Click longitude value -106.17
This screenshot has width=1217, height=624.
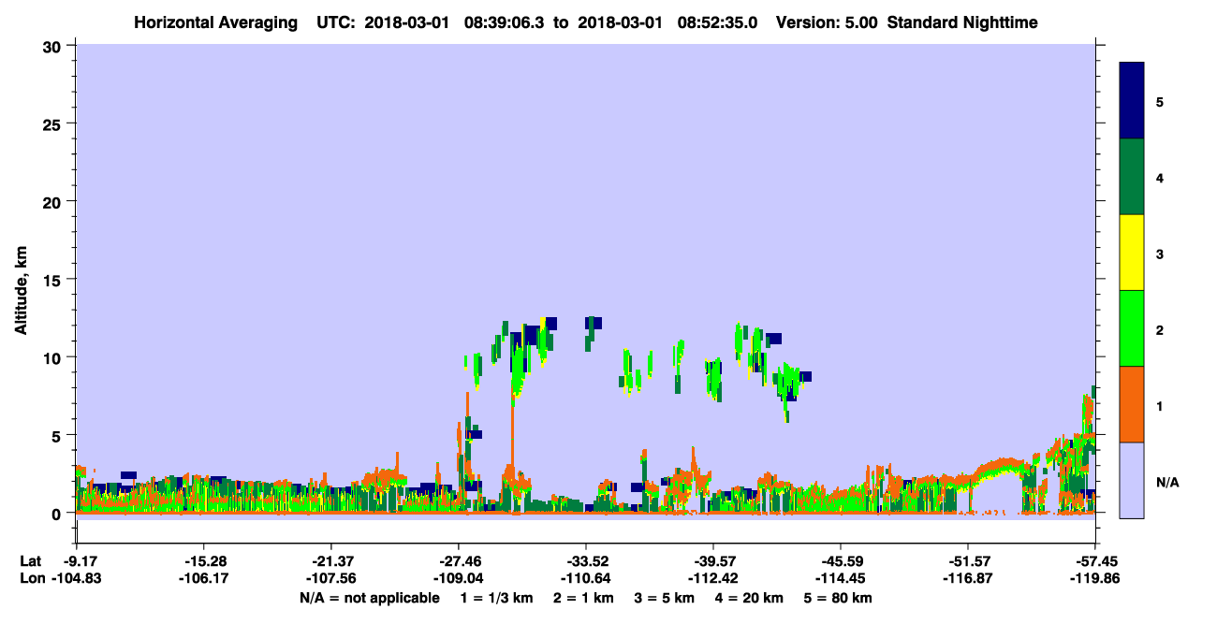coord(203,578)
